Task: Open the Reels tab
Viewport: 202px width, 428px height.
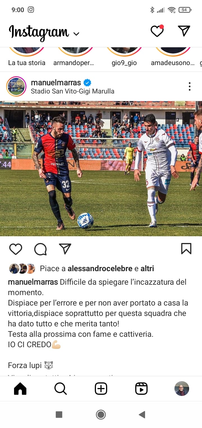Action: click(141, 389)
